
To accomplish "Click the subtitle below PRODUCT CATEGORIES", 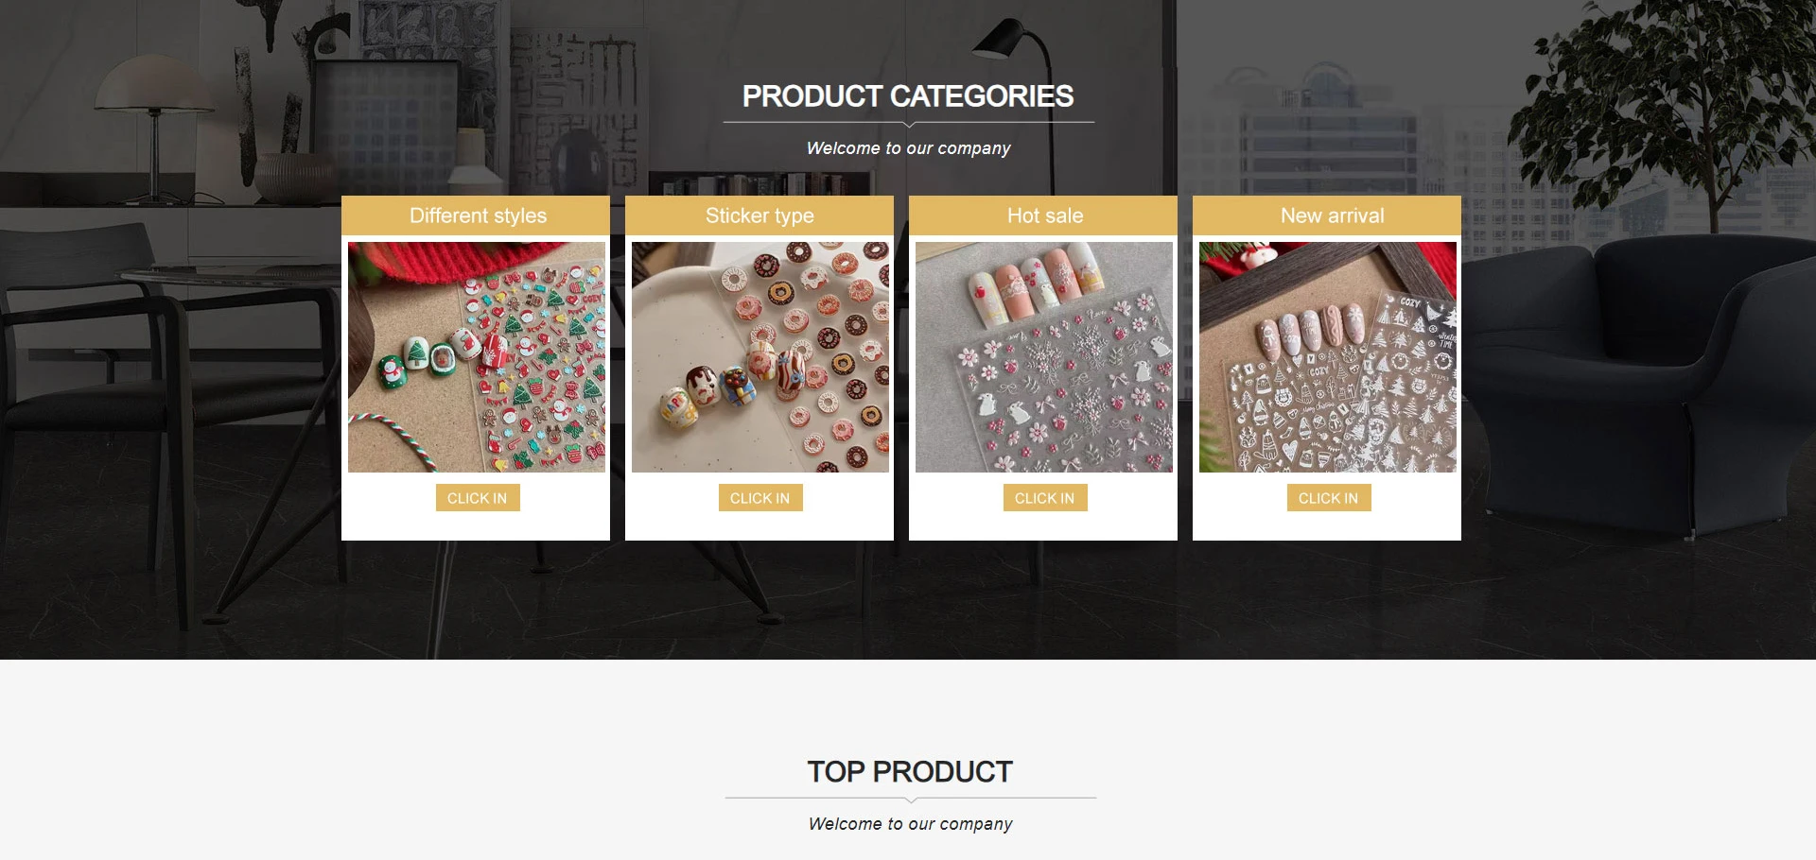I will (x=909, y=148).
